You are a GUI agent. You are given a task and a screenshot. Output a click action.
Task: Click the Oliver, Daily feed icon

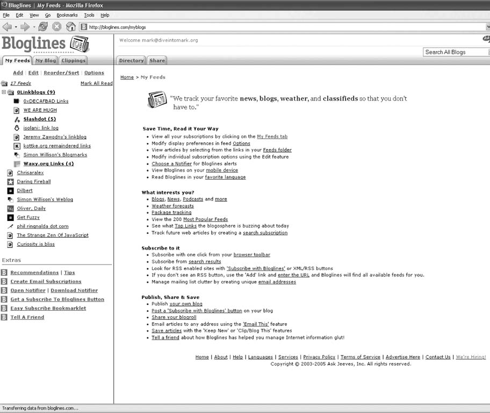tap(10, 208)
